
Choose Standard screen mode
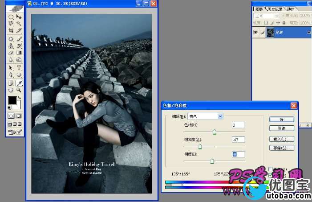pyautogui.click(x=10, y=124)
